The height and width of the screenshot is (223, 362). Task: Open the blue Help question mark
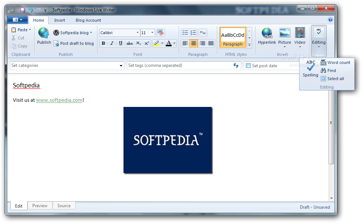tap(330, 19)
